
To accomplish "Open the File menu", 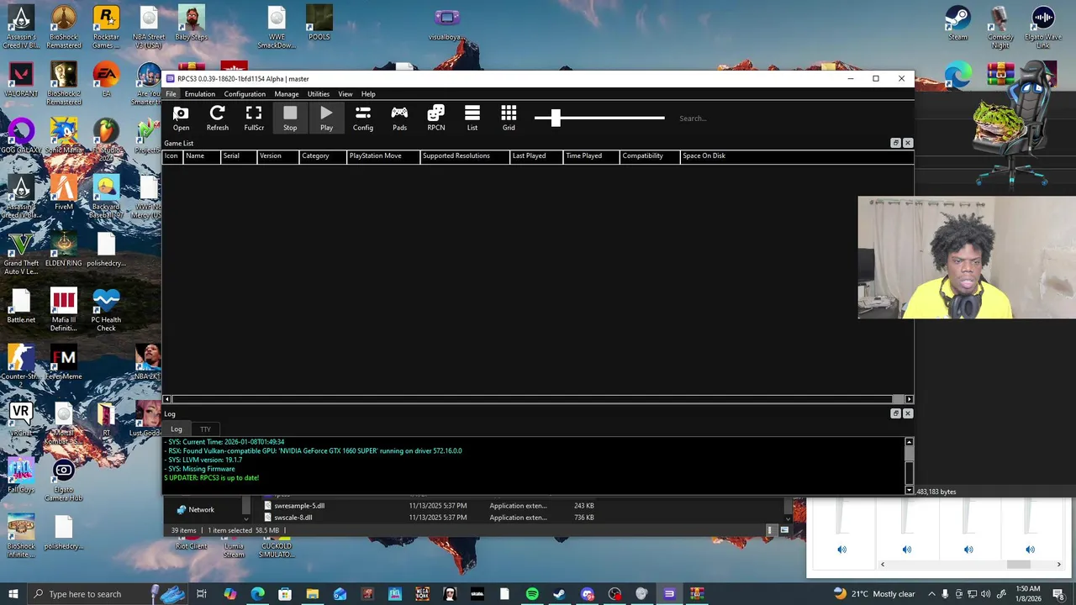I will click(171, 94).
